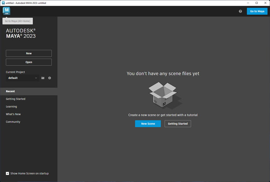
Task: Maximize the Maya window
Action: tap(256, 3)
